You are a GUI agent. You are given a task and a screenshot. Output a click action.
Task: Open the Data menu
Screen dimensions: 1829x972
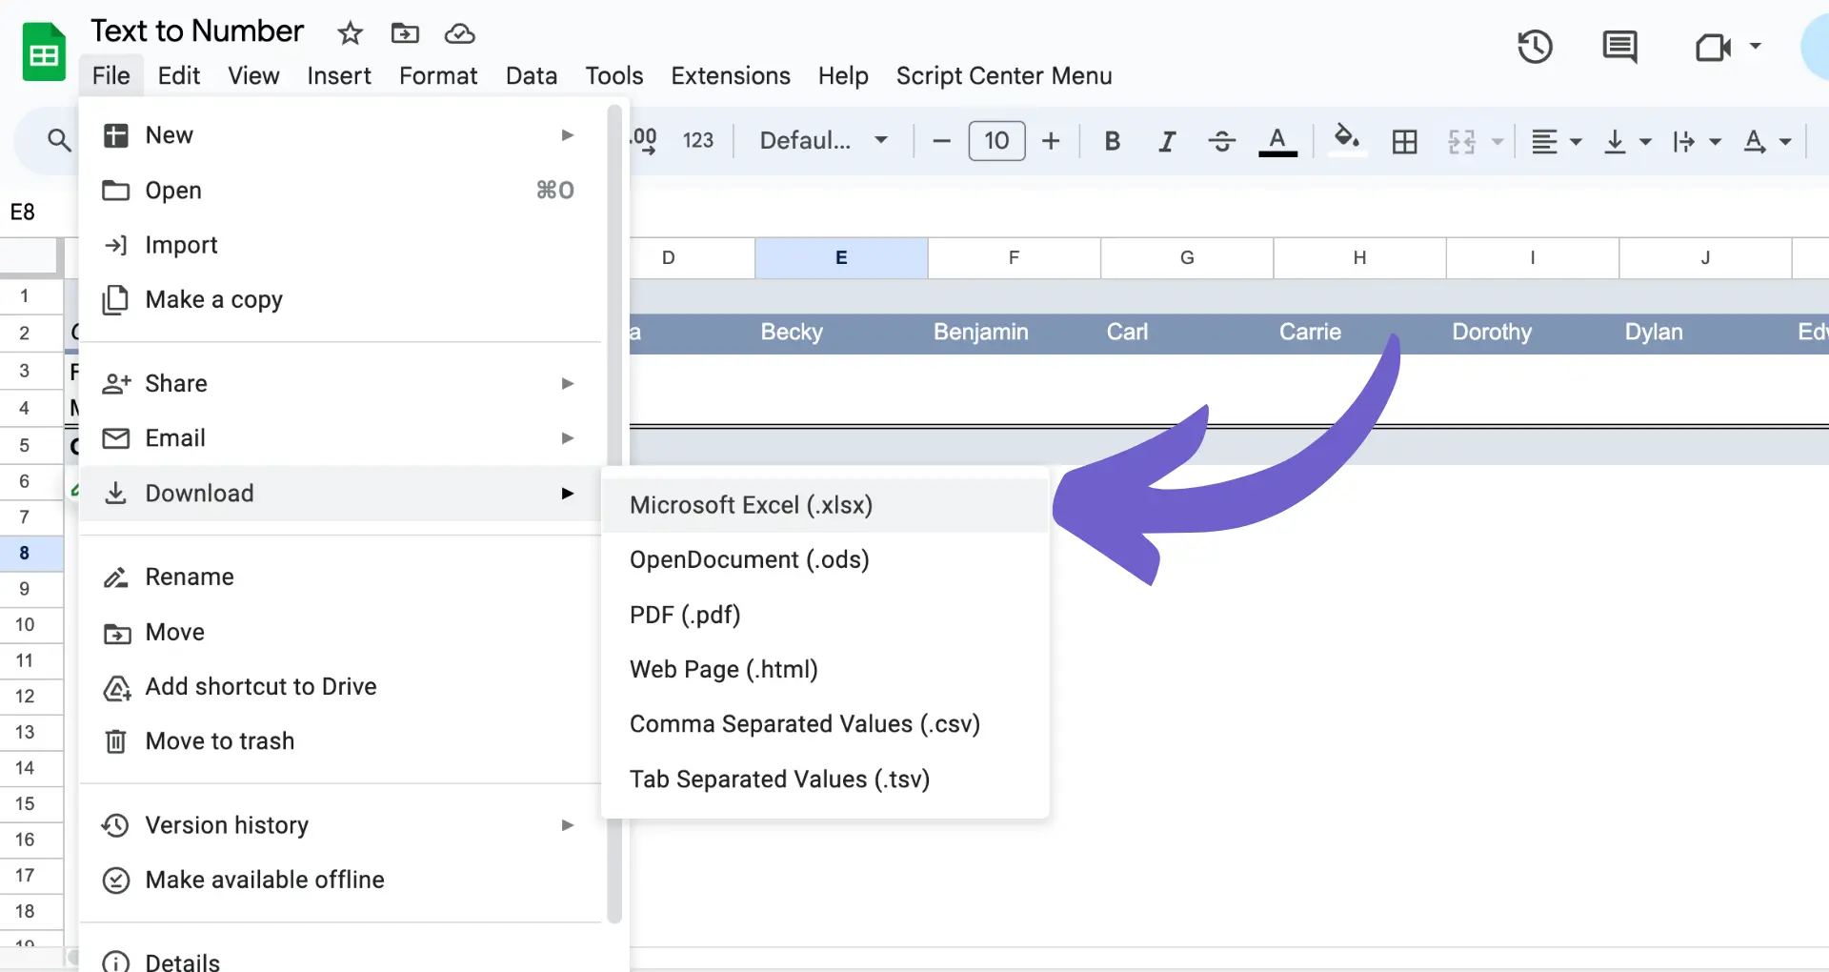point(532,75)
